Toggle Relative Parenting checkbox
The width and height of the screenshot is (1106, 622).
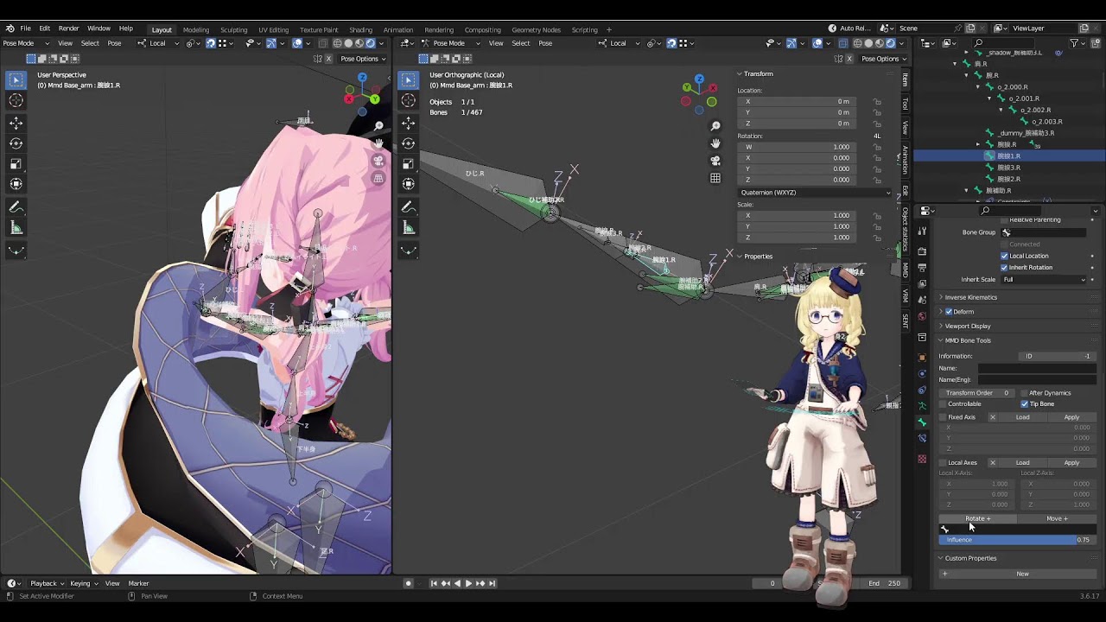1004,220
